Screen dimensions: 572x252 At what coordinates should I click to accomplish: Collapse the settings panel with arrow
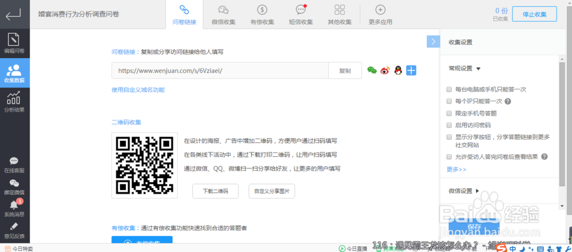coord(433,42)
